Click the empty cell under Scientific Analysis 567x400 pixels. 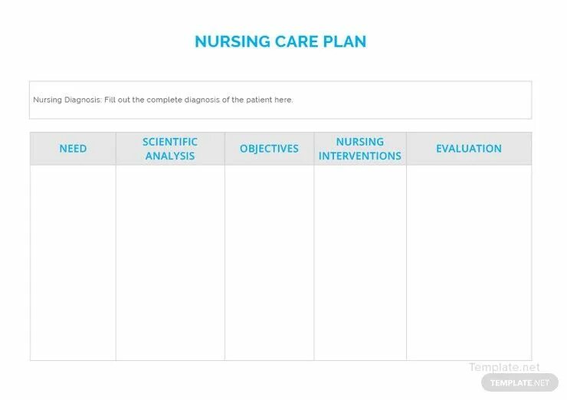pyautogui.click(x=170, y=263)
